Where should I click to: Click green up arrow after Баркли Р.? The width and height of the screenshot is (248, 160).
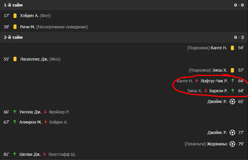tap(232, 91)
